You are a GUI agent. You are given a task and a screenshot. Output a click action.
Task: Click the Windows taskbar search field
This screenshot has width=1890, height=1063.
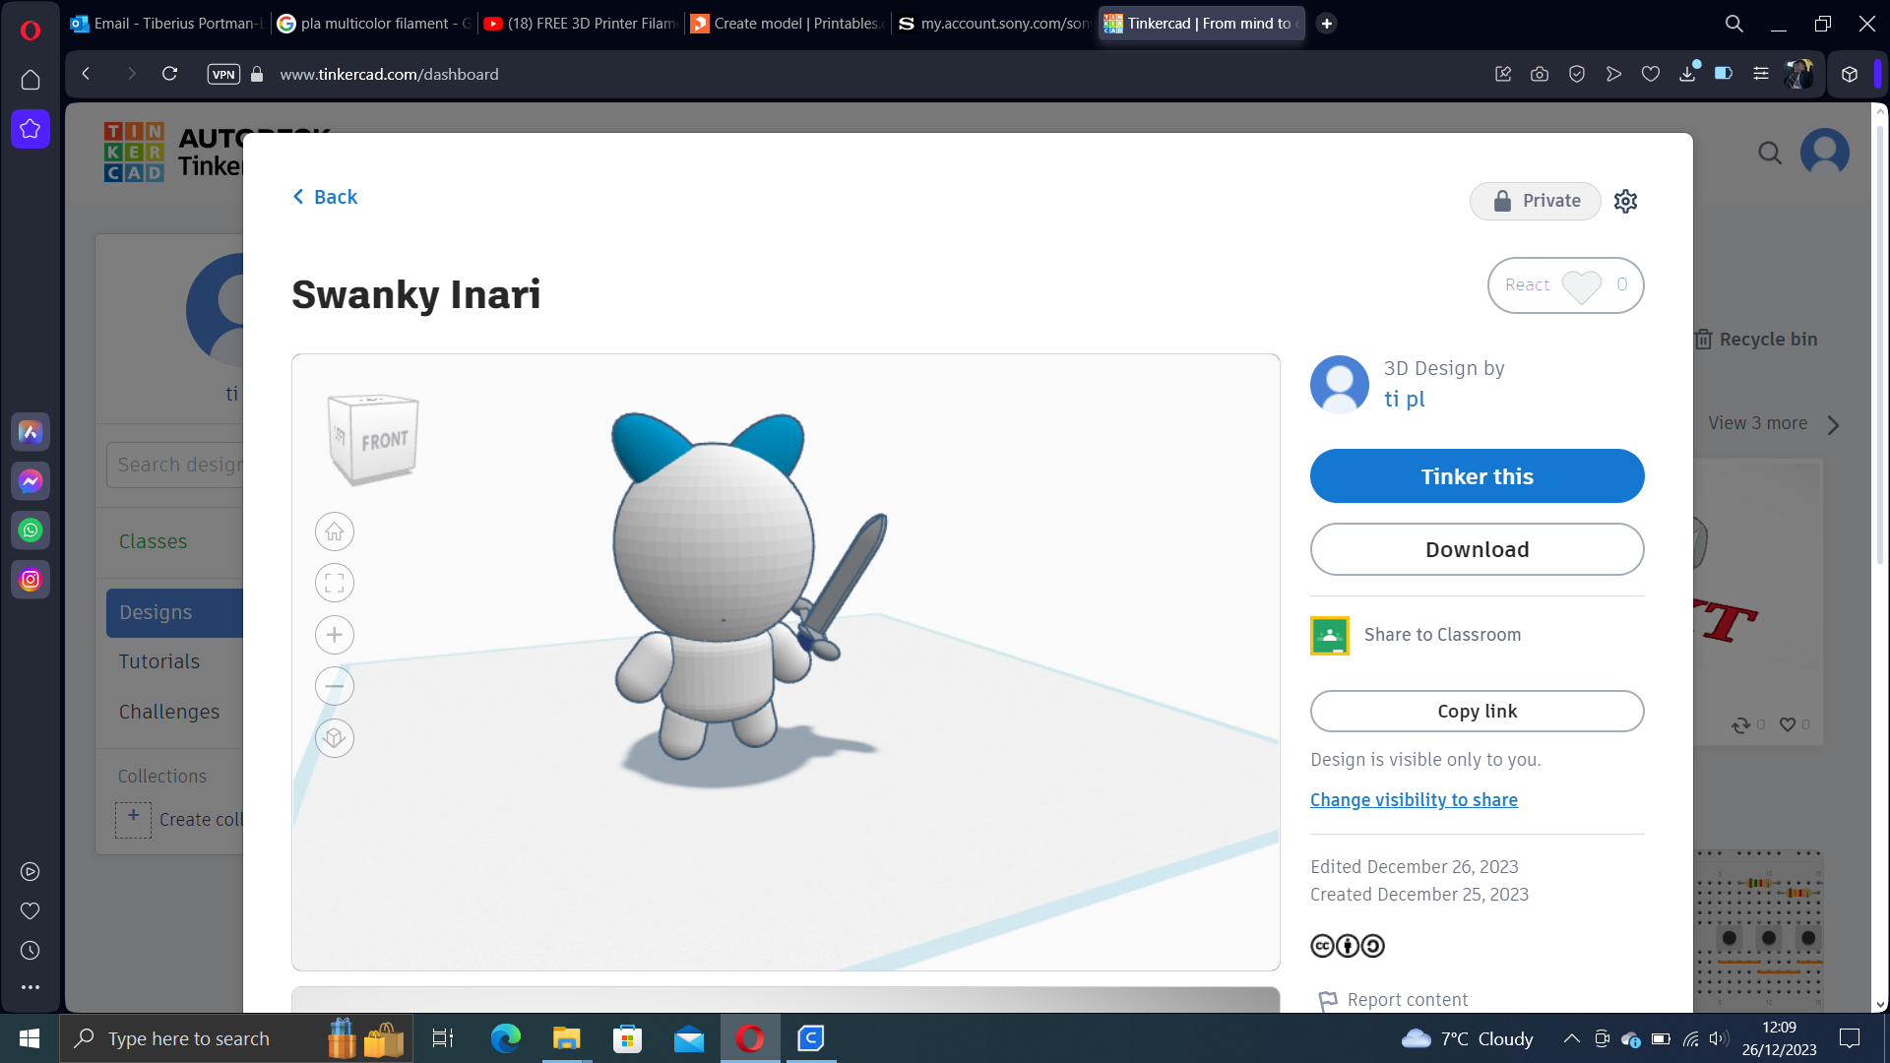click(x=197, y=1038)
